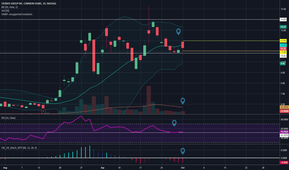Click the earnings 'E' marker on the chart
The height and width of the screenshot is (170, 289).
43,111
